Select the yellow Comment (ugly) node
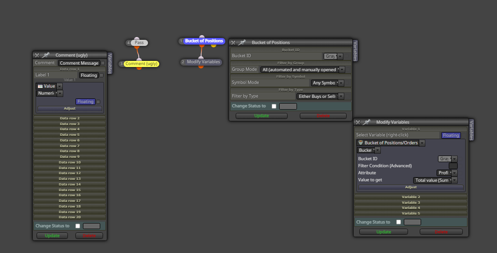This screenshot has width=497, height=253. (x=141, y=64)
